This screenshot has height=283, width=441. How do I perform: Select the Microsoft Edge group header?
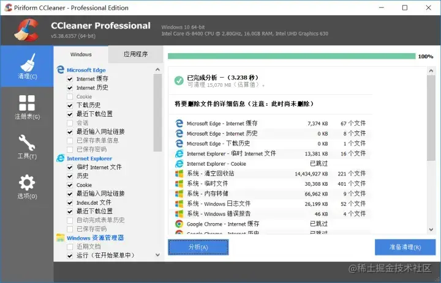[x=86, y=70]
